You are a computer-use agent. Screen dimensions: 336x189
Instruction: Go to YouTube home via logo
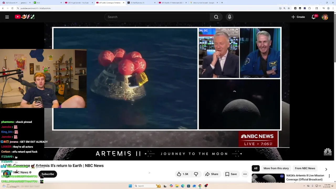(x=25, y=17)
